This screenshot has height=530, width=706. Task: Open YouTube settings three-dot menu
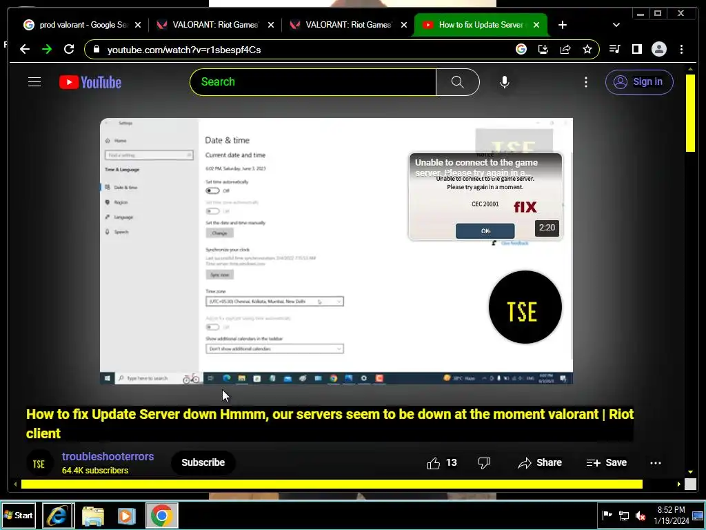(x=586, y=82)
